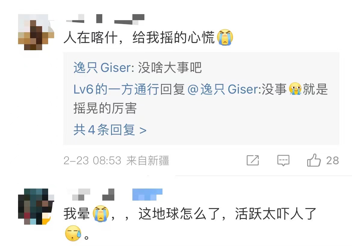The image size is (352, 246).
Task: Open the comment reply speech-bubble icon
Action: (x=283, y=161)
